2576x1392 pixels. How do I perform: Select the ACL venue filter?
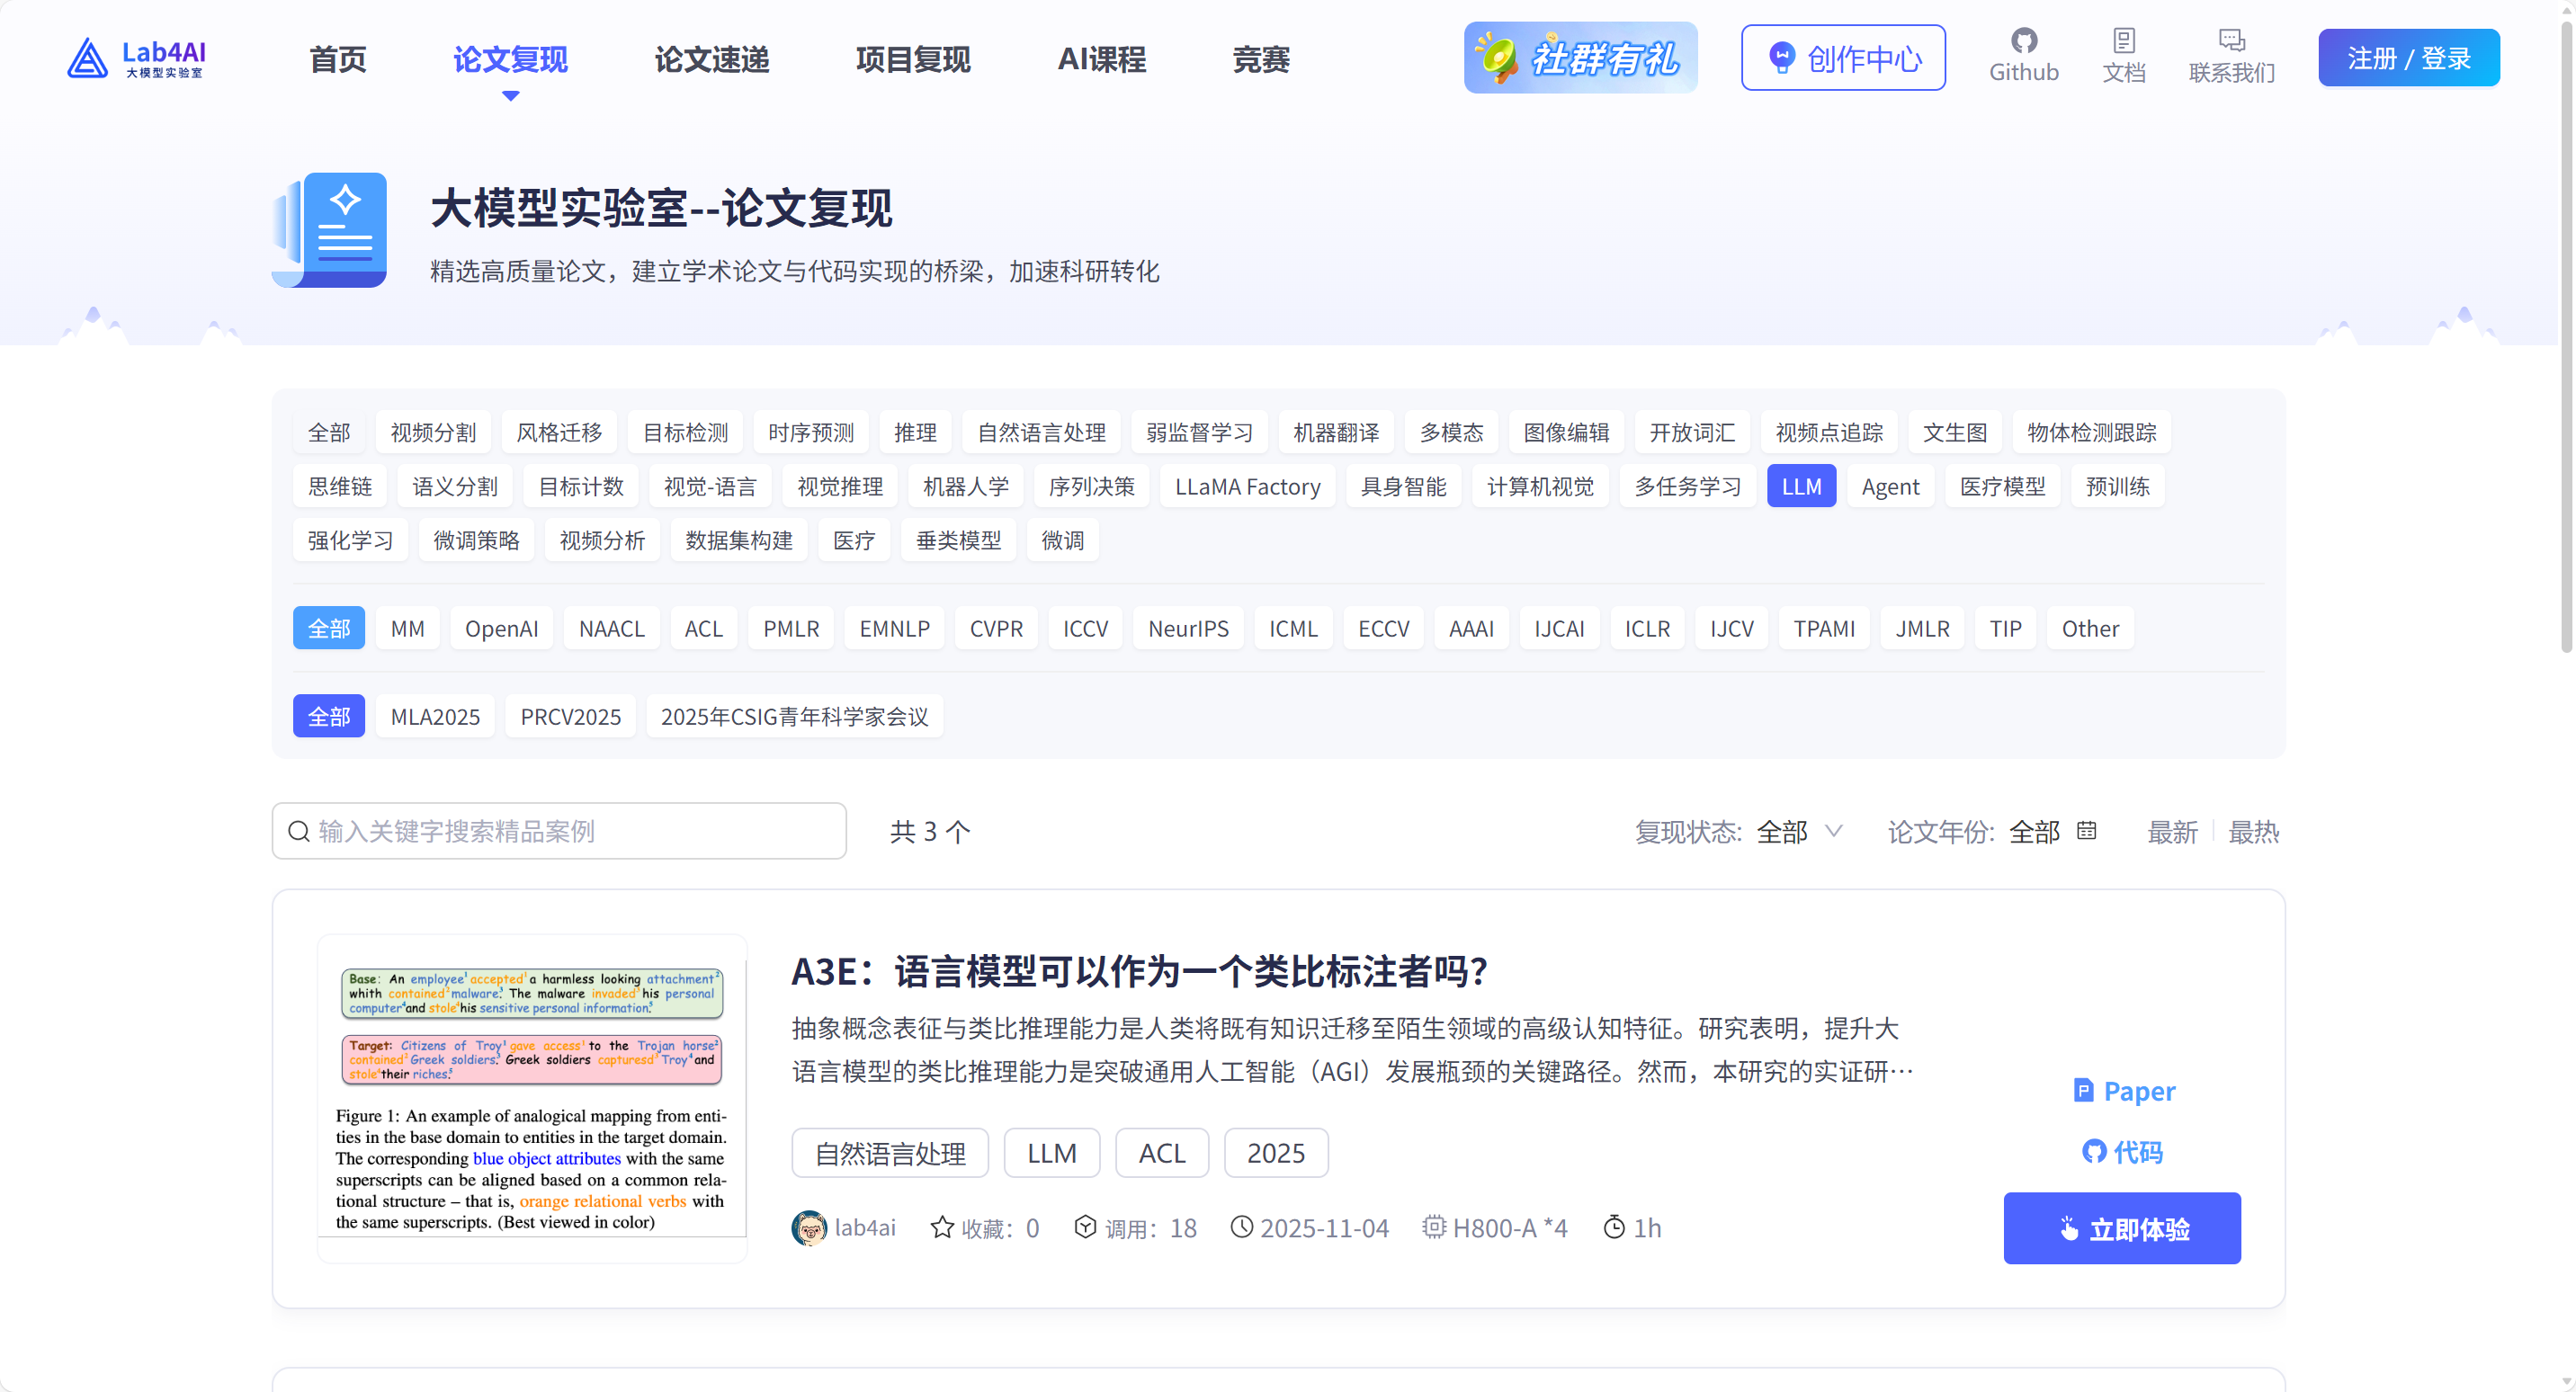point(703,628)
